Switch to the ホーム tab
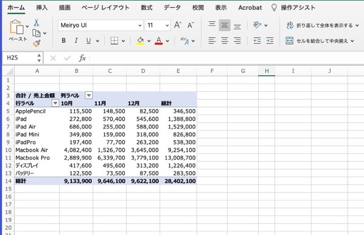 point(16,8)
